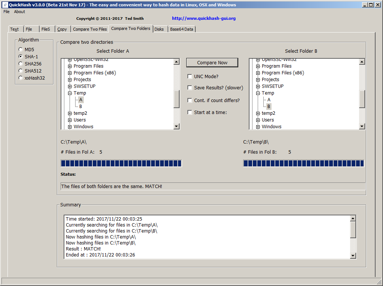Image resolution: width=383 pixels, height=286 pixels.
Task: Select the Windows folder label in Folder A tree
Action: coord(83,126)
